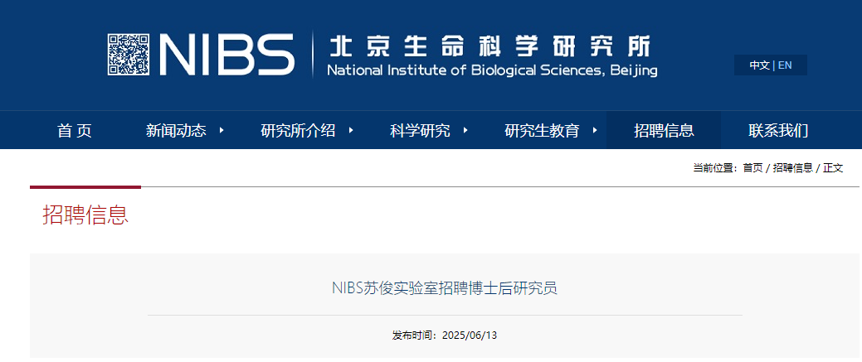Screen dimensions: 862x362
Task: Click the NIBS logo
Action: (x=227, y=55)
